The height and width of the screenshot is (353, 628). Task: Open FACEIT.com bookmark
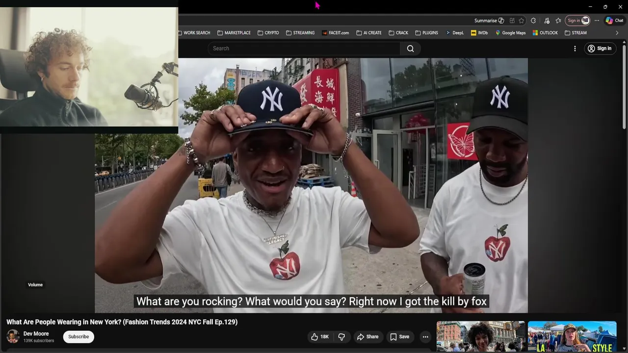336,33
